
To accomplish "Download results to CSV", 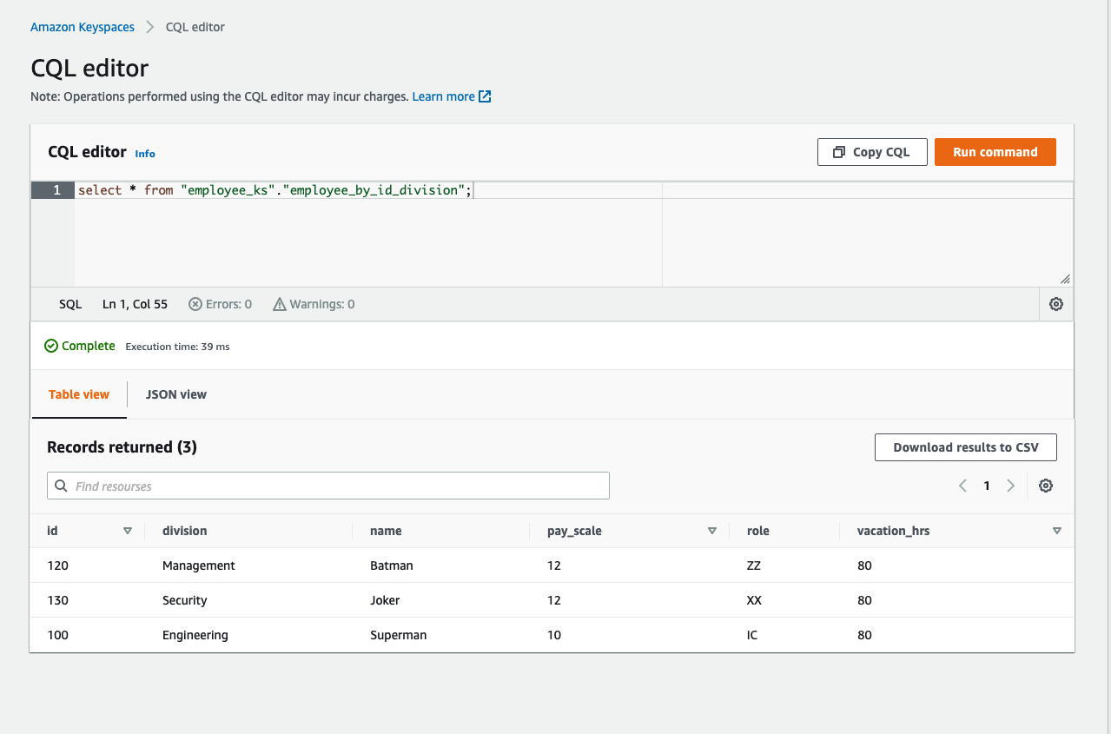I will click(966, 447).
